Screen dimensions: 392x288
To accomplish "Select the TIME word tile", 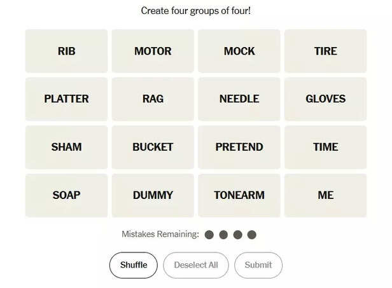I will [325, 147].
